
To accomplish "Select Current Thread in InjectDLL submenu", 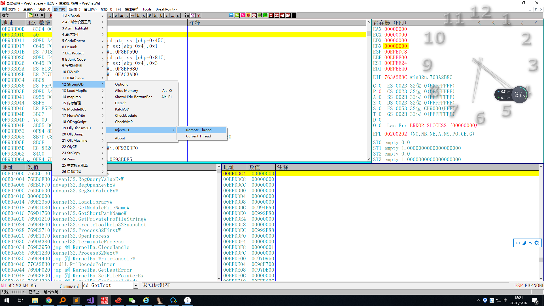I will click(201, 136).
